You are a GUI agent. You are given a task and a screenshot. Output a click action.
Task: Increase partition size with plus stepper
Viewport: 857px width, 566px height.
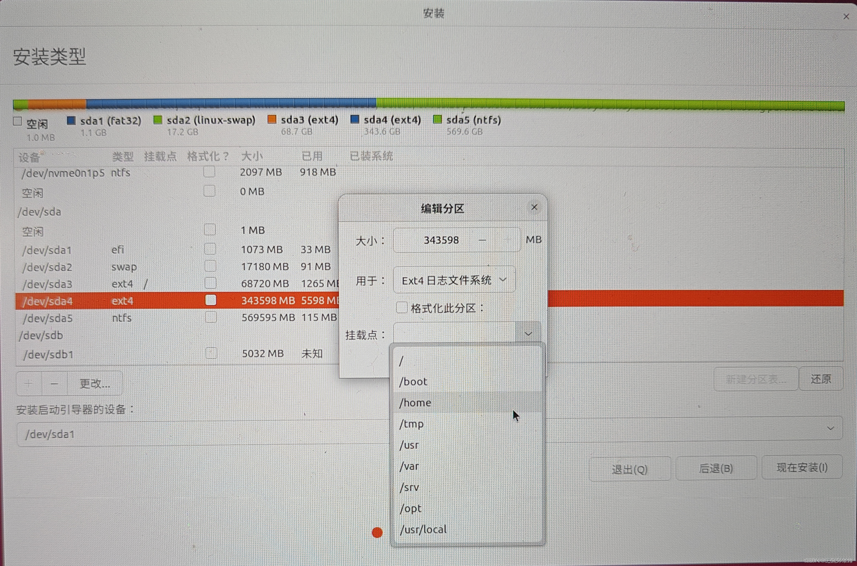coord(508,240)
